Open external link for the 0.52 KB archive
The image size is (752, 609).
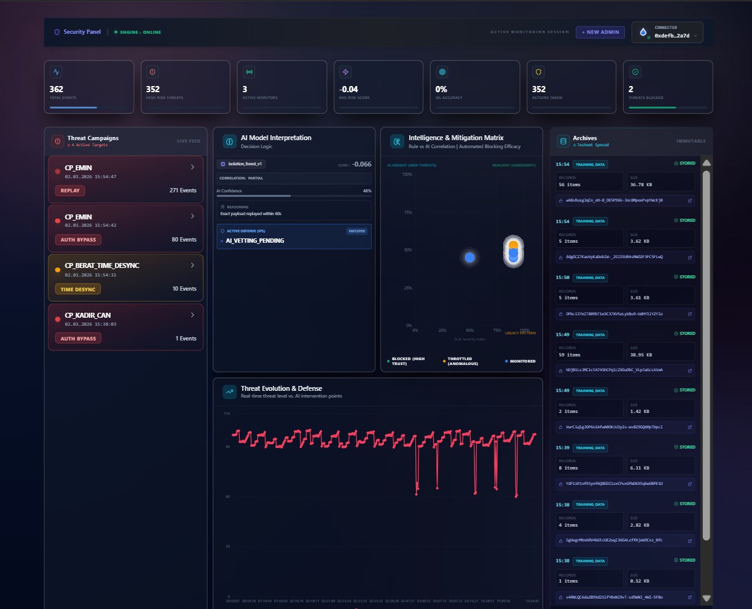click(689, 597)
